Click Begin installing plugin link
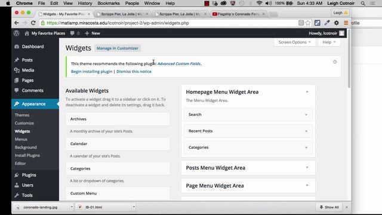The height and width of the screenshot is (215, 382). [91, 72]
